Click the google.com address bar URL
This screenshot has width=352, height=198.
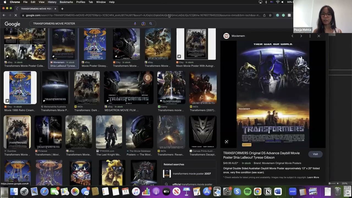[x=143, y=15]
